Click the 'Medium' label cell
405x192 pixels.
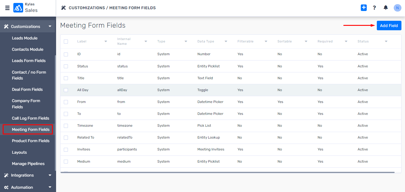[84, 161]
